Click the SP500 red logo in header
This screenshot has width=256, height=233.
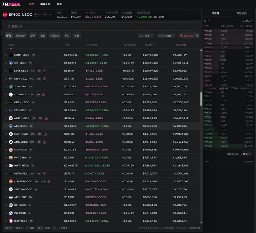tap(5, 15)
